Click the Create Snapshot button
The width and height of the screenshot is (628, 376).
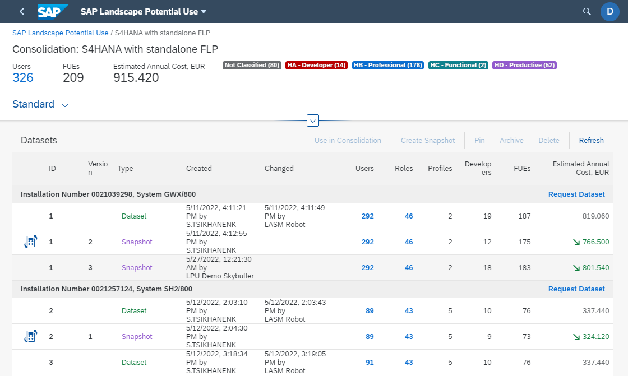pos(428,141)
